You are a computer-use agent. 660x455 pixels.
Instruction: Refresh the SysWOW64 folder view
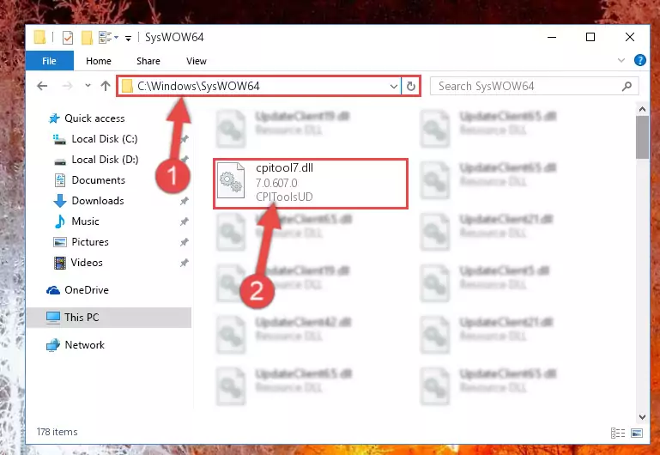coord(411,87)
